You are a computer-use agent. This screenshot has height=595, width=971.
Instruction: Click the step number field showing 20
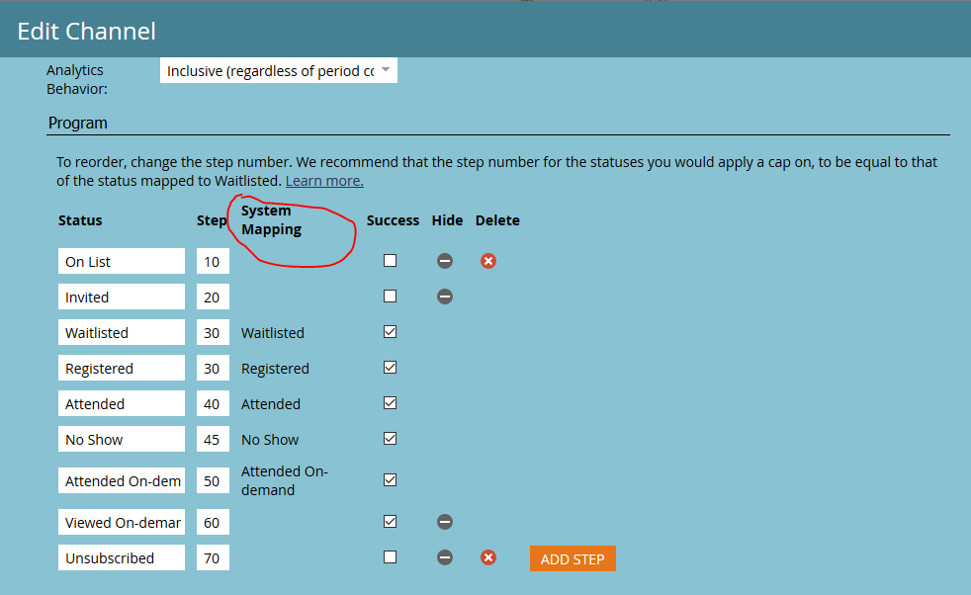[213, 297]
